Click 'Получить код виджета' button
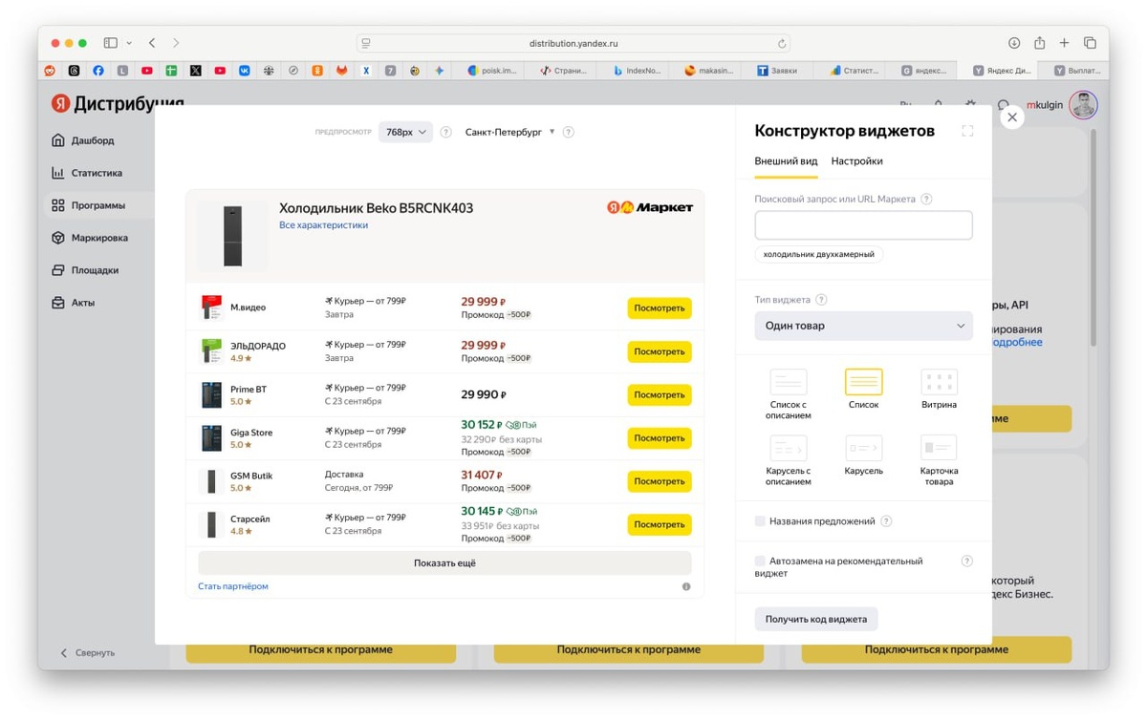 816,619
